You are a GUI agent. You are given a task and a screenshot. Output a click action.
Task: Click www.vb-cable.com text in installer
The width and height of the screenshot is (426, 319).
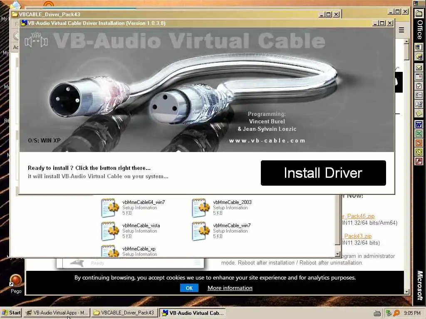267,140
